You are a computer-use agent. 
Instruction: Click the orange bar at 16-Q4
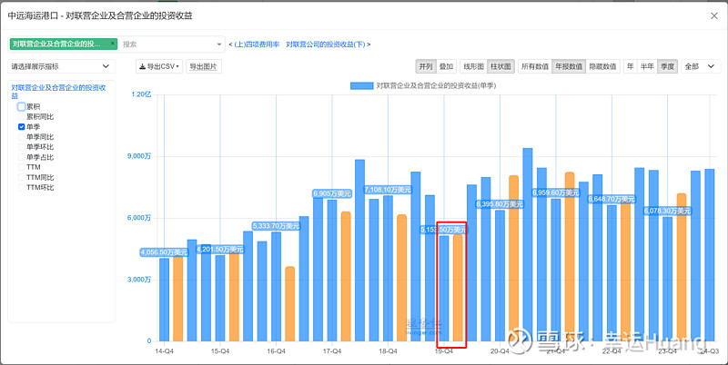289,304
